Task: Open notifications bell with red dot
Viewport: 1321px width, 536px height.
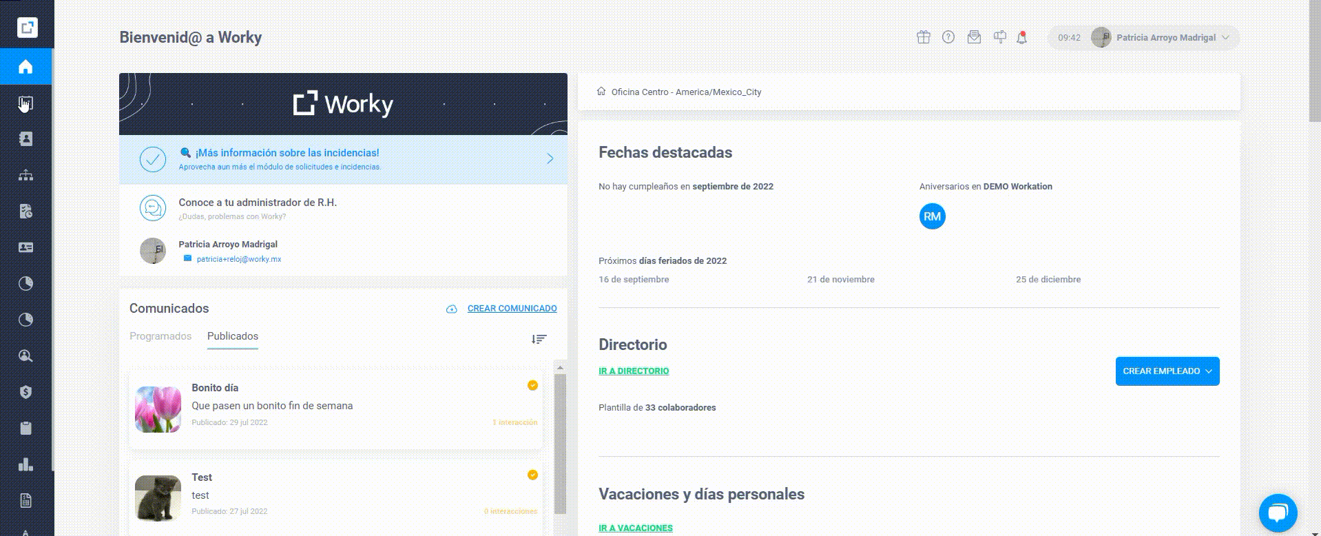Action: point(1022,37)
